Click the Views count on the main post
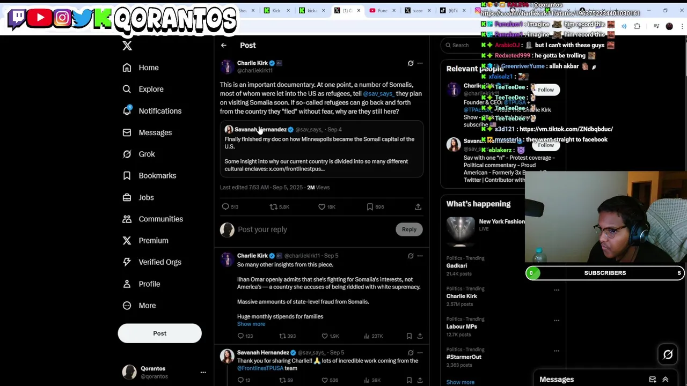 pyautogui.click(x=318, y=188)
